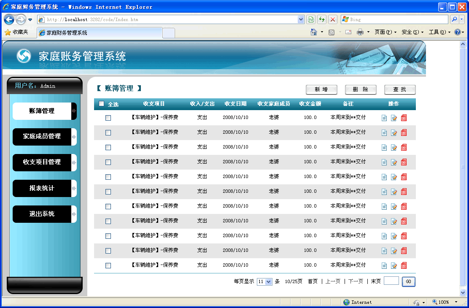Expand the Help icon dropdown arrow
This screenshot has height=308, width=469.
pos(463,32)
